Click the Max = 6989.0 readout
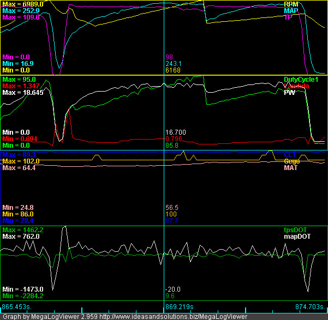The width and height of the screenshot is (328, 320). point(23,4)
